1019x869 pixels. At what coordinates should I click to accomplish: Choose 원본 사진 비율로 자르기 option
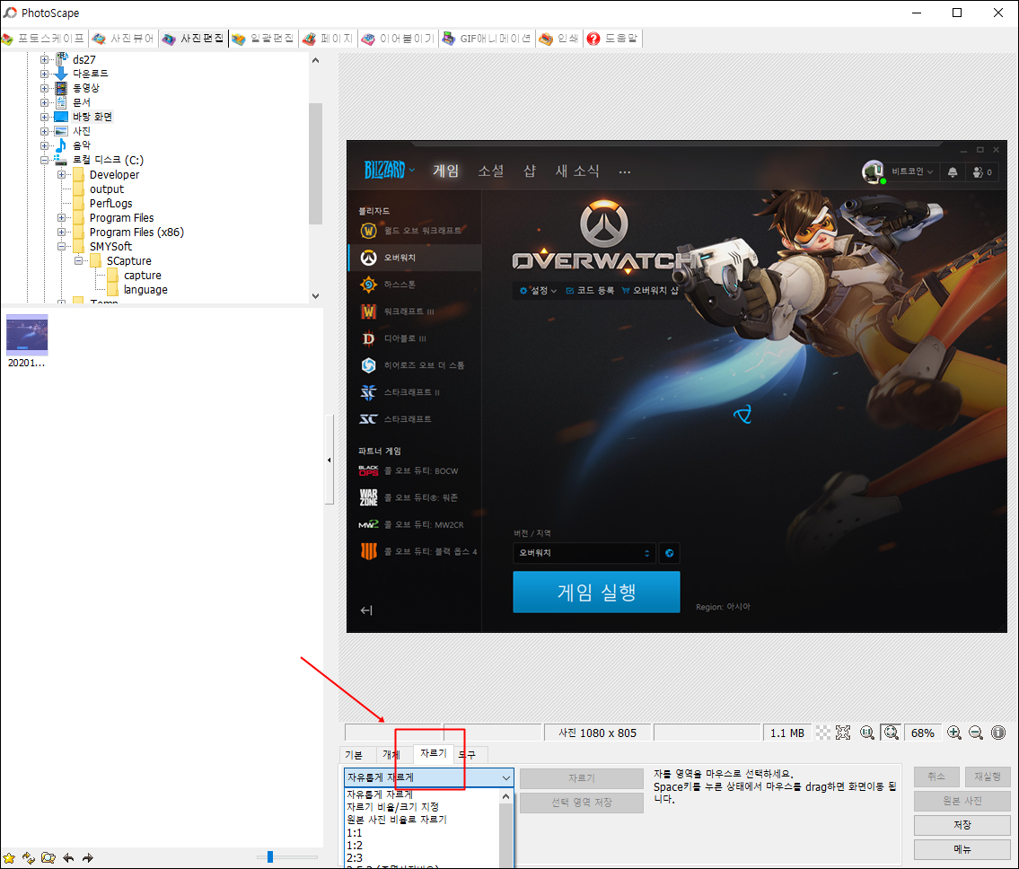click(397, 821)
